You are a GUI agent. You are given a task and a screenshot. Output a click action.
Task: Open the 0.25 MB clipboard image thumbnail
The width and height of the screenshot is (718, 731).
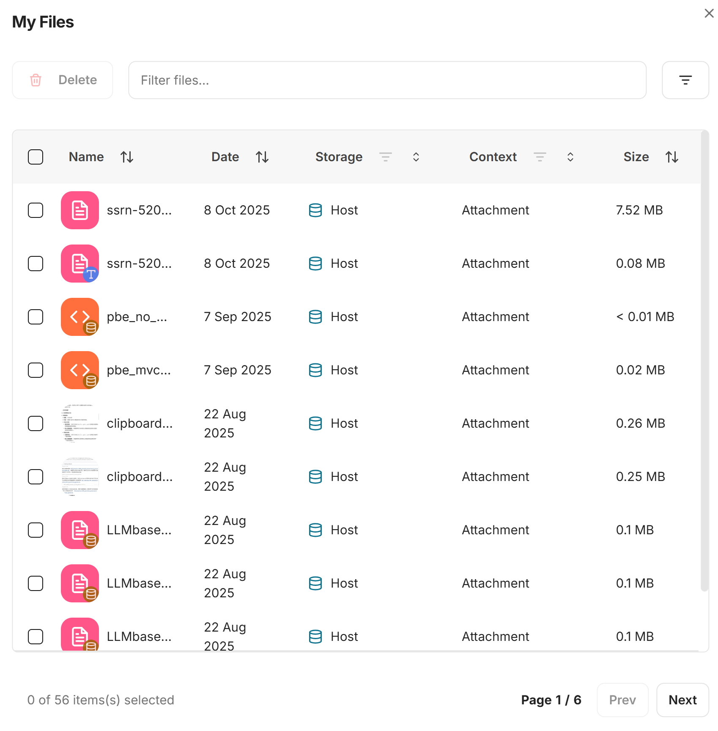point(79,477)
